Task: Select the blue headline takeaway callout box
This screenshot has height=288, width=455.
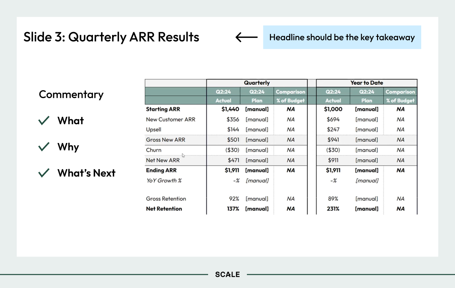Action: click(342, 37)
